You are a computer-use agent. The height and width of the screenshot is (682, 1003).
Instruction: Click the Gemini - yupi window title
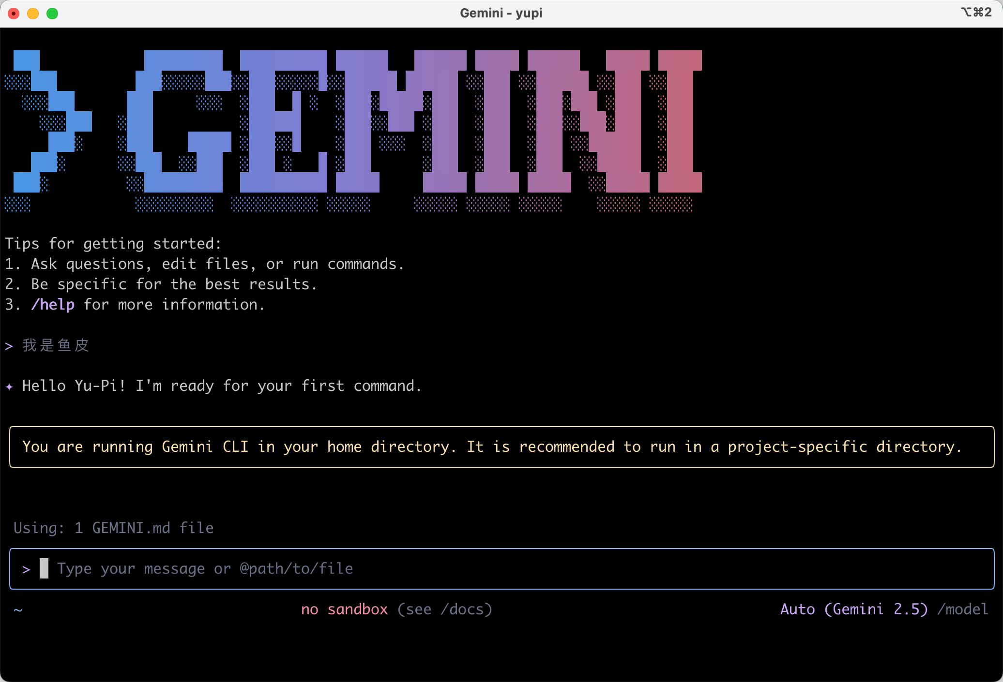pos(501,13)
